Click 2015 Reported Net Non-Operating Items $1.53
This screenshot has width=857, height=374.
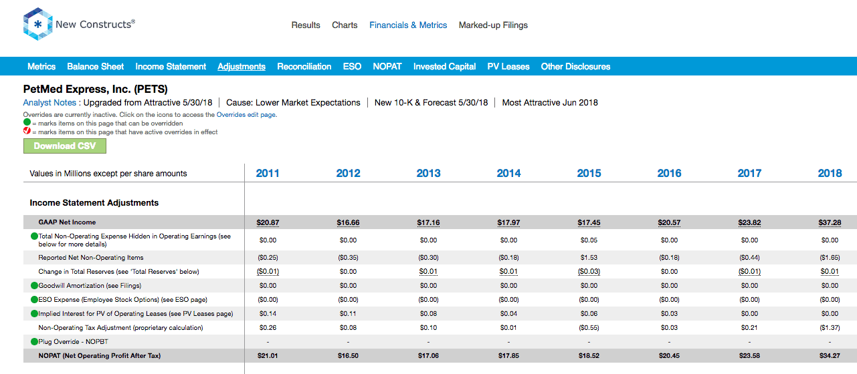point(589,257)
